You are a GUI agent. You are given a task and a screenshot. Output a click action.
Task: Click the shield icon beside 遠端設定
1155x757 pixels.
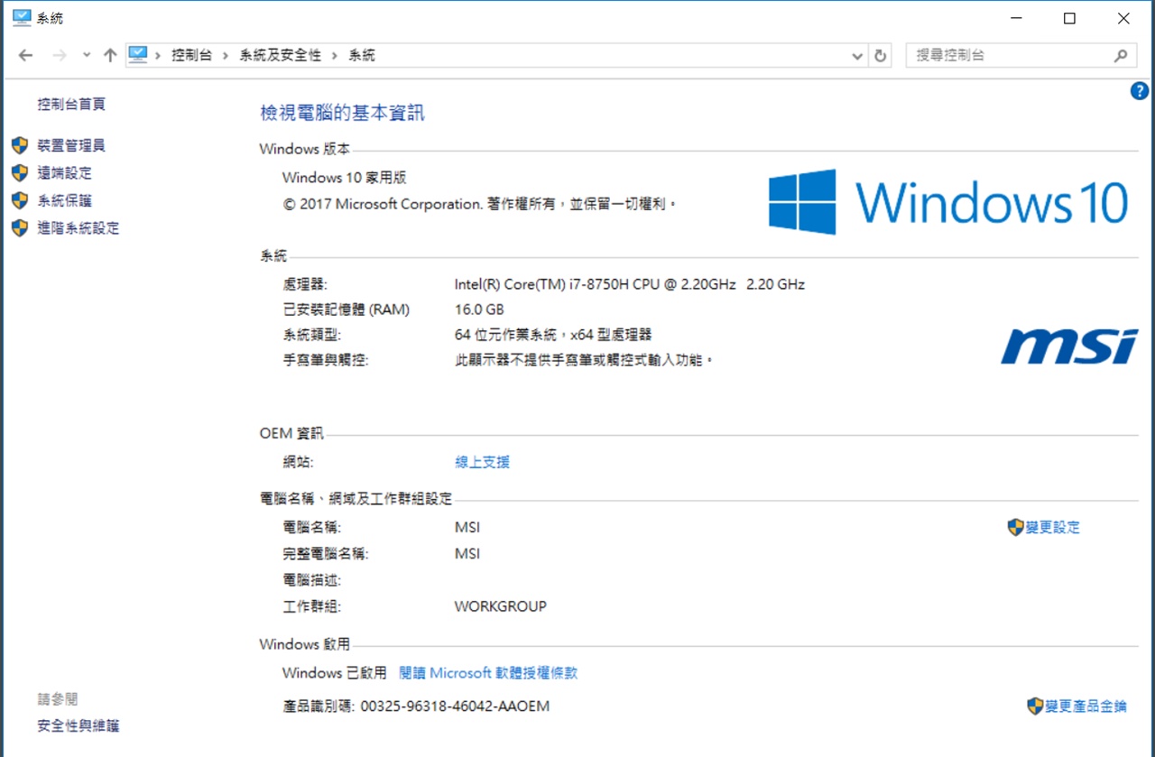coord(20,173)
